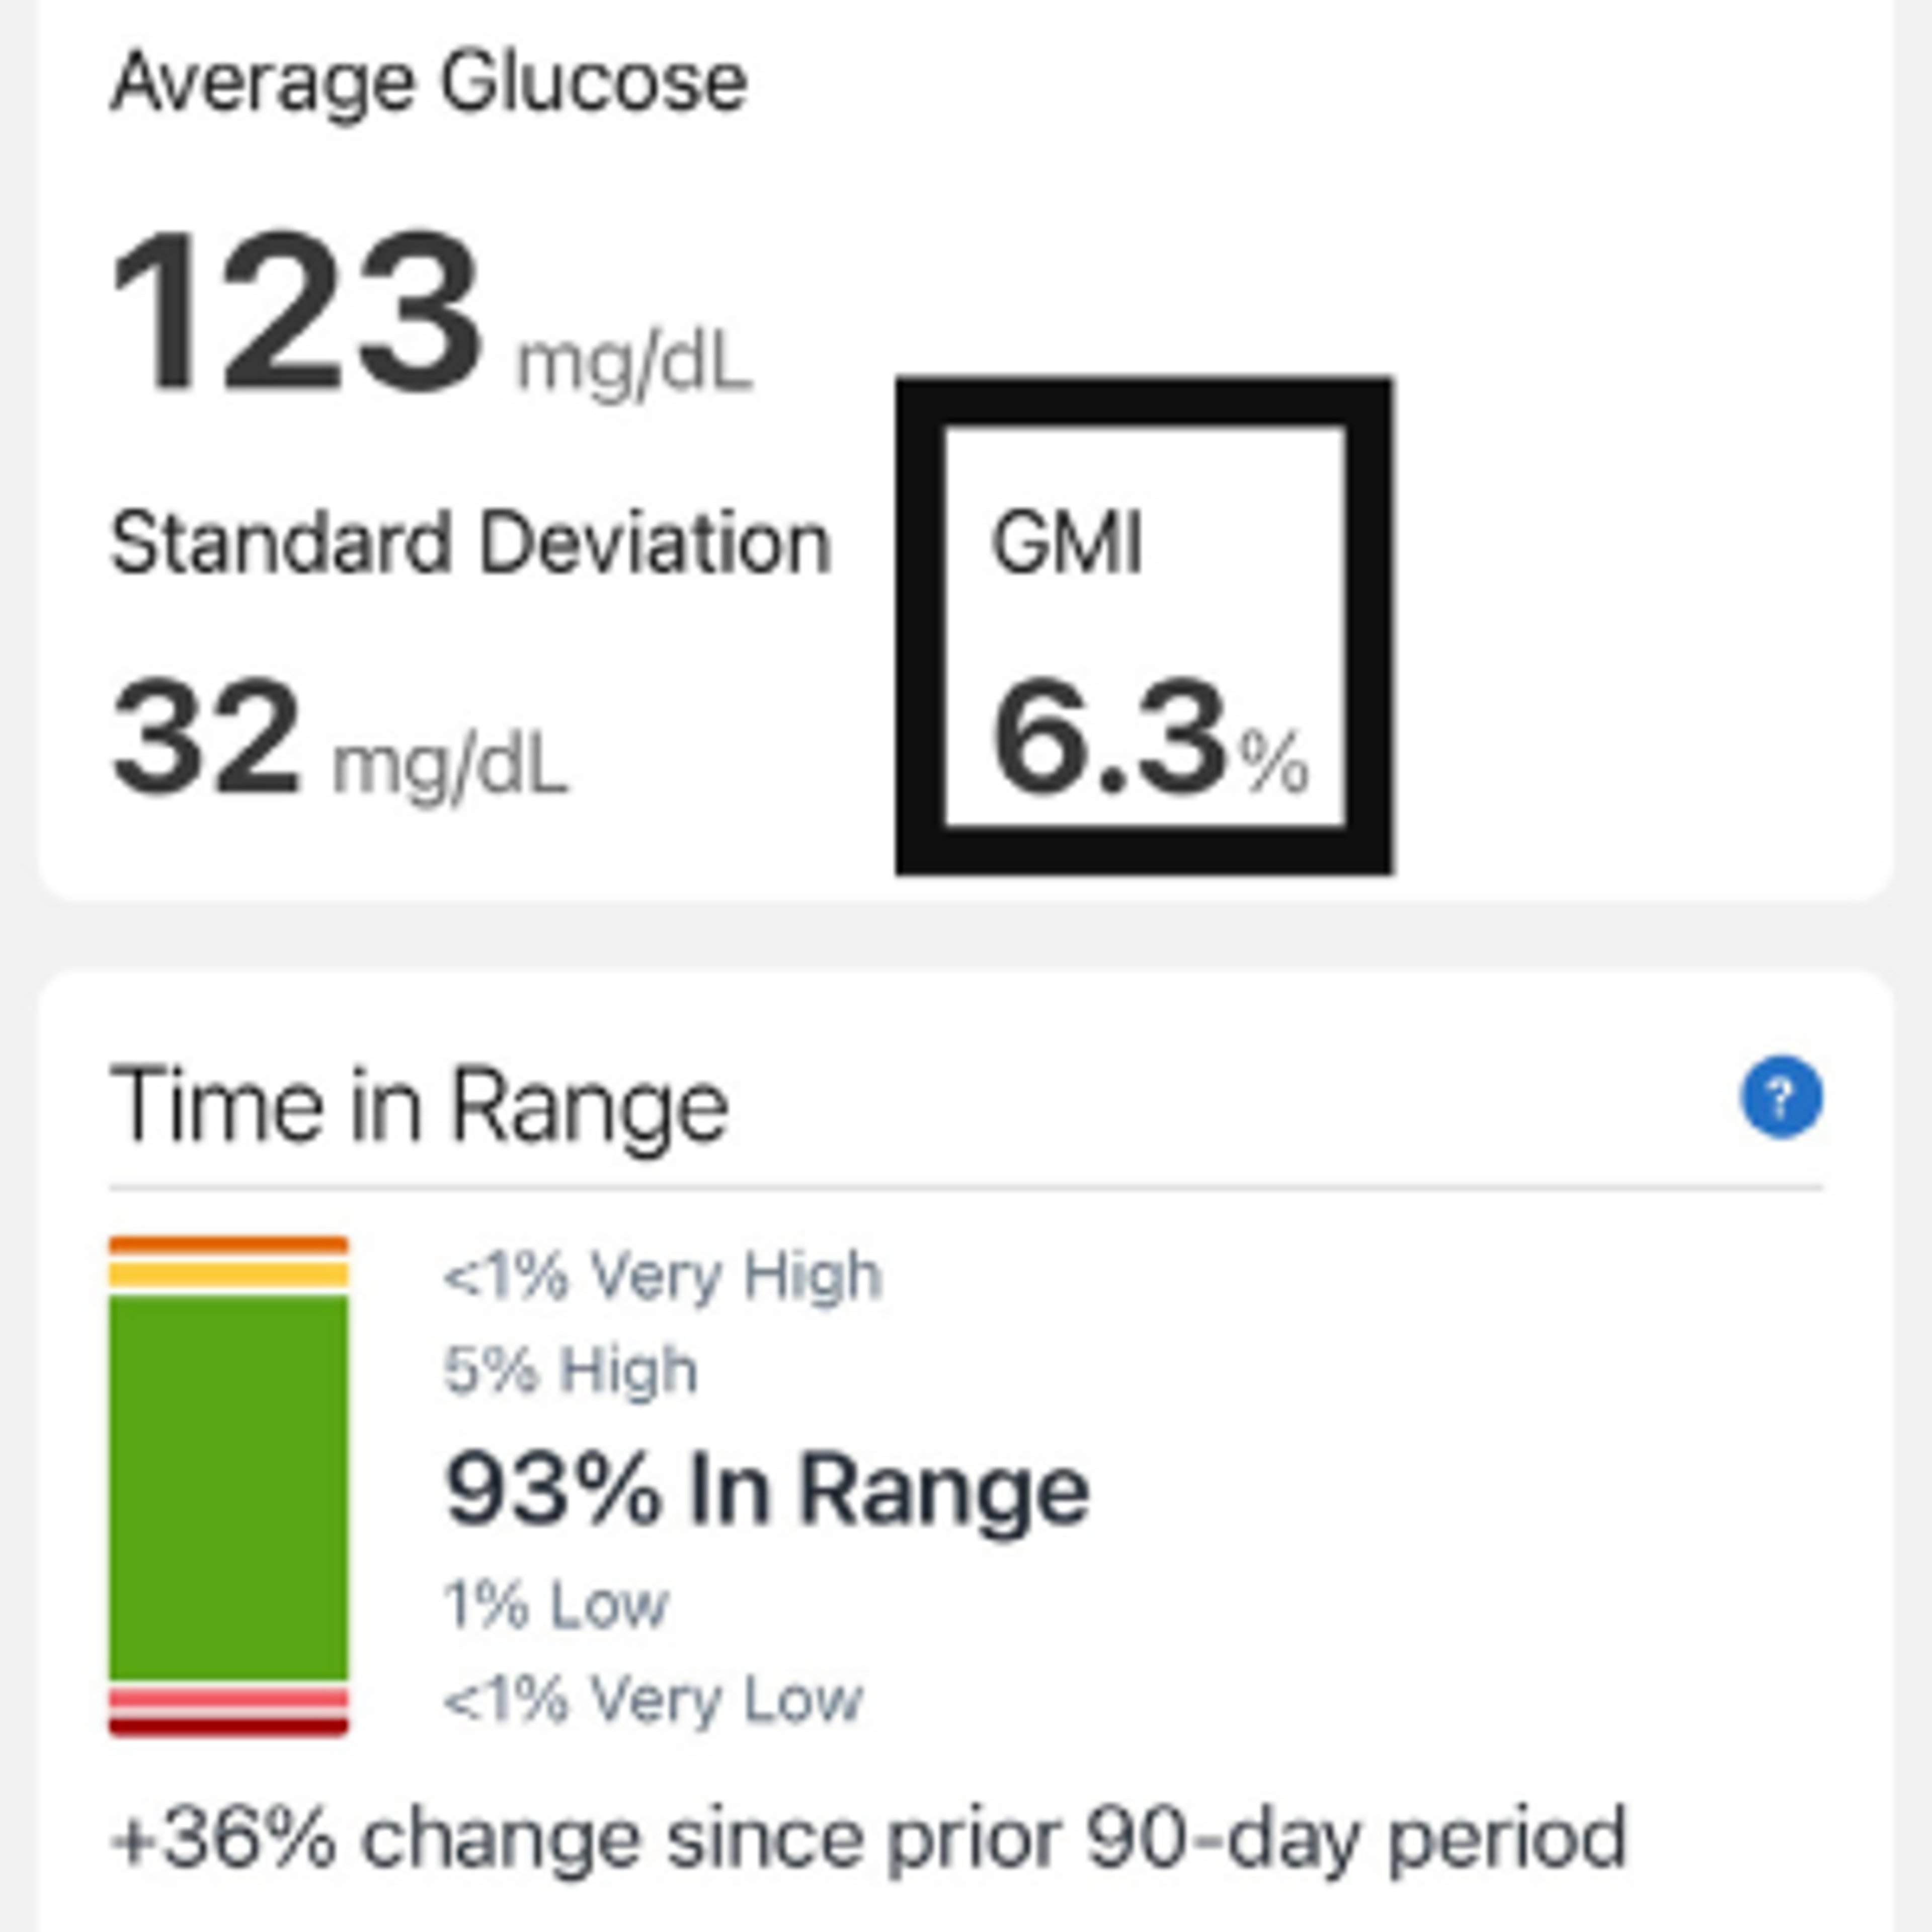
Task: Click the mg/dL unit beside 123
Action: (634, 364)
